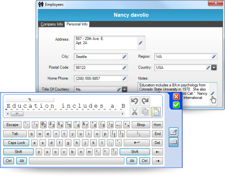This screenshot has width=225, height=184.
Task: Click the pen icon in Title Of Courtesy field
Action: (119, 90)
